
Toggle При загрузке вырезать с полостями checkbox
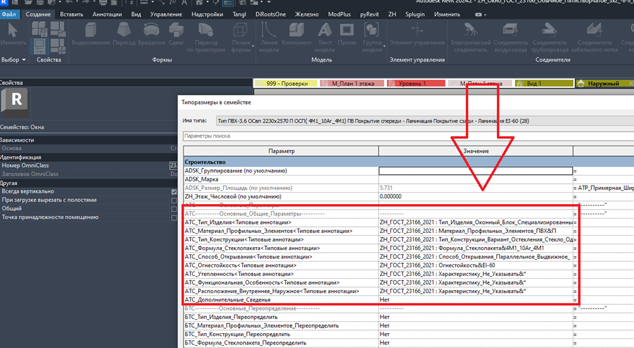coord(174,201)
